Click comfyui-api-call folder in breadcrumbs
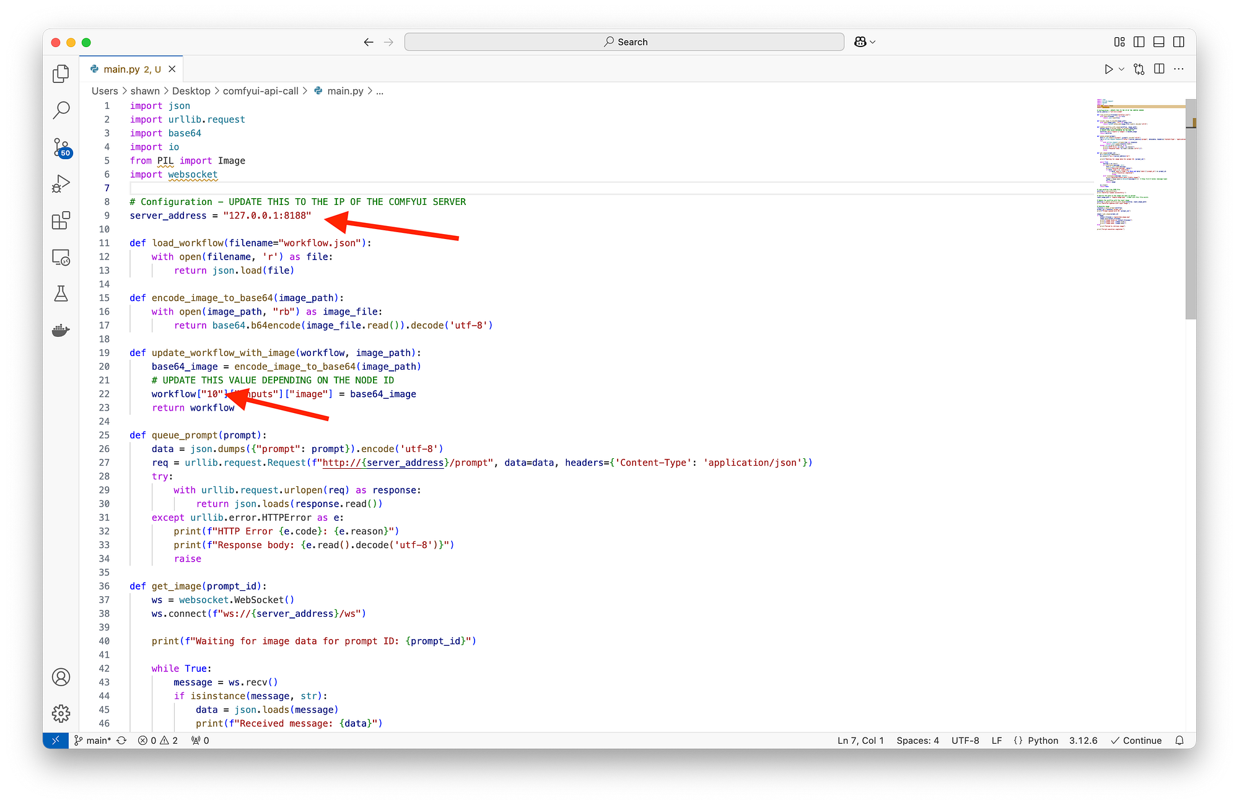This screenshot has width=1239, height=805. (260, 91)
